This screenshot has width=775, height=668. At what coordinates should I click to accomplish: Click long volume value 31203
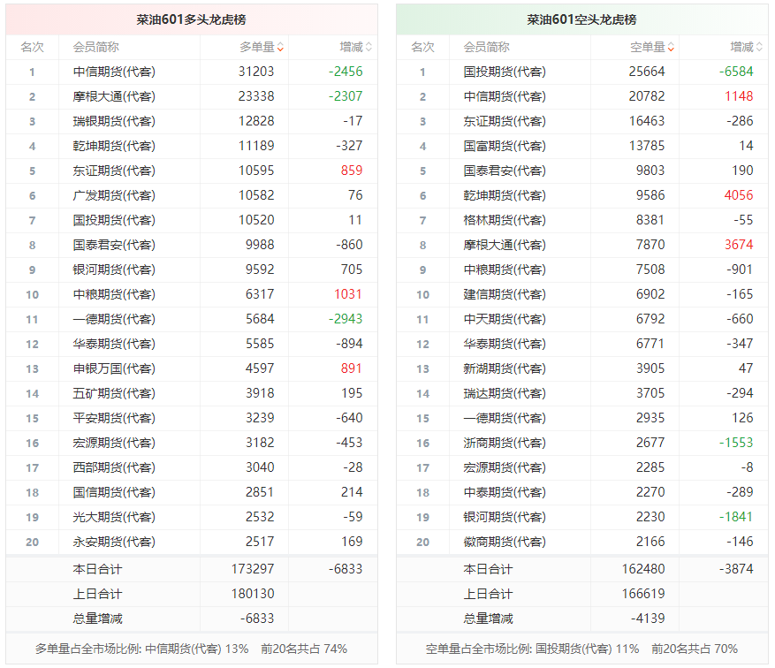(x=256, y=72)
